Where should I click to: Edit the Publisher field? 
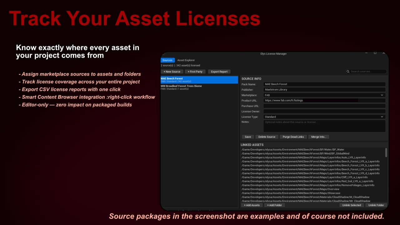324,90
